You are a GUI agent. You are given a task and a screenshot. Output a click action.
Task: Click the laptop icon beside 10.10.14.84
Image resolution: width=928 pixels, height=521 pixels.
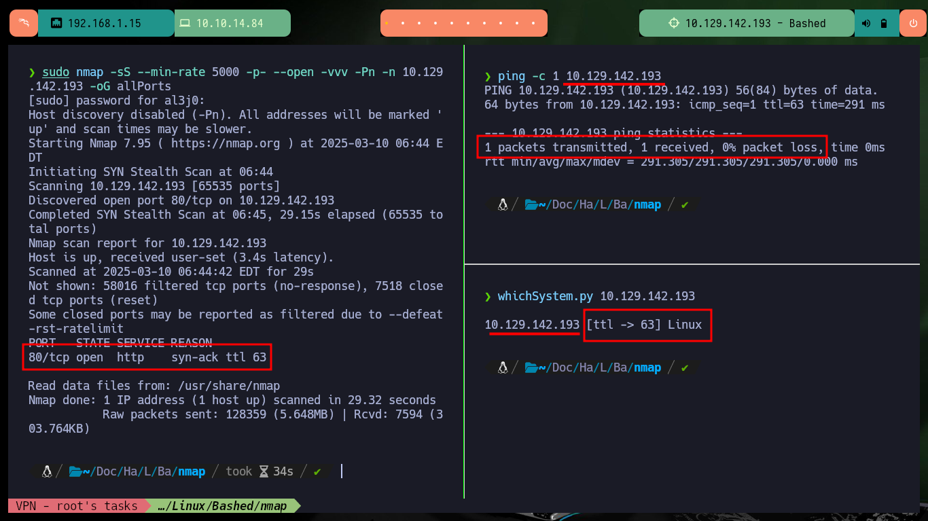(x=185, y=23)
